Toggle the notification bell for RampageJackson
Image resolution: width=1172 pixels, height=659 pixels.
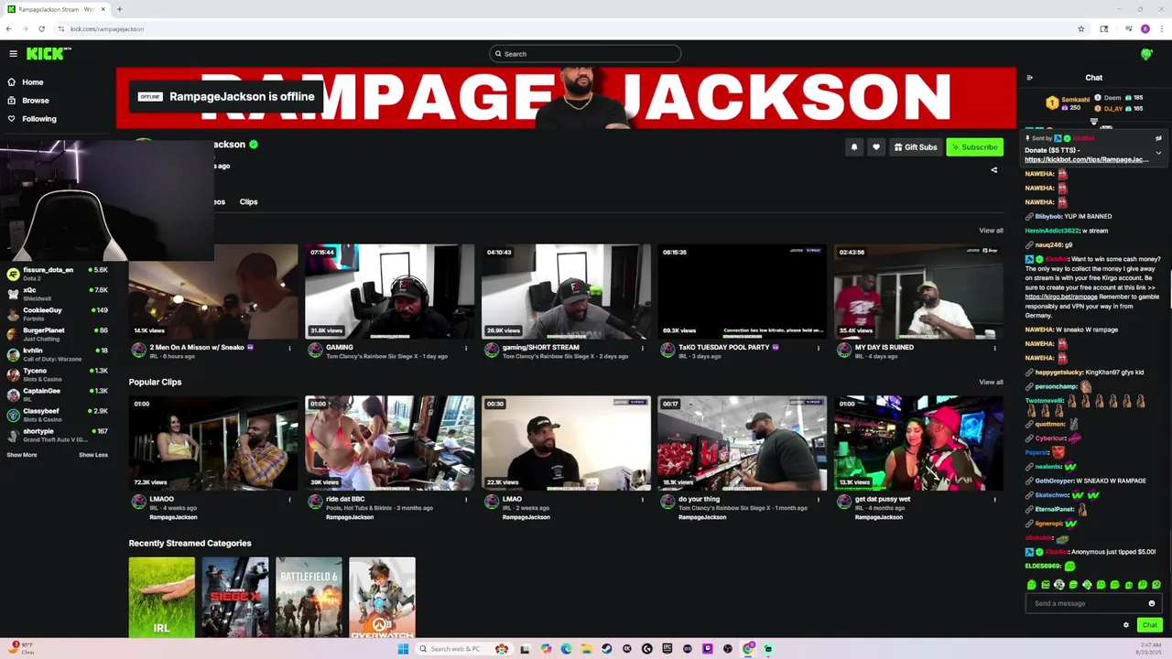coord(854,147)
